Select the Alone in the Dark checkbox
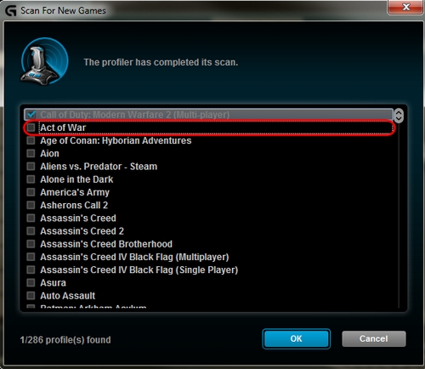The width and height of the screenshot is (425, 369). (31, 179)
